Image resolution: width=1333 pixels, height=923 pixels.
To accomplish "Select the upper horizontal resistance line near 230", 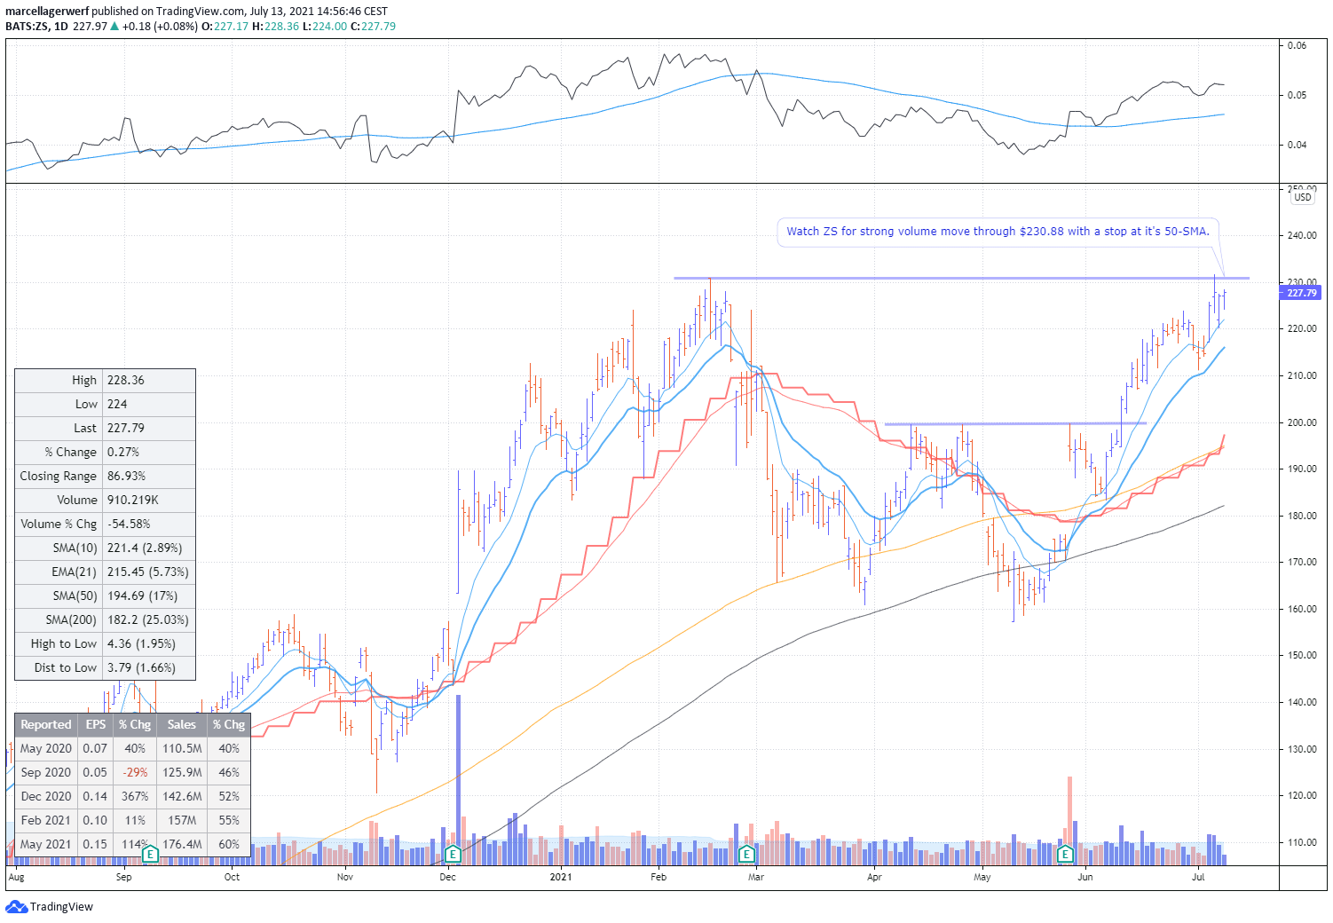I will 961,279.
